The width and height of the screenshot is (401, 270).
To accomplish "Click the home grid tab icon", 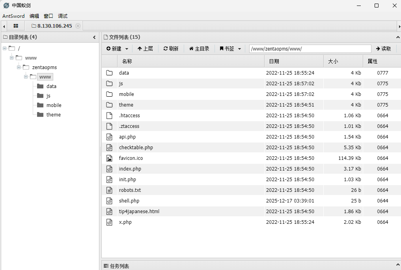I will (16, 26).
